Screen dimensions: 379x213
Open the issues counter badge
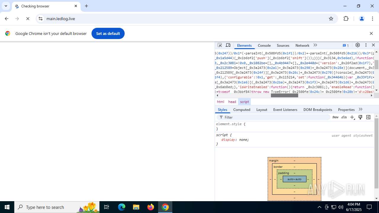coord(346,46)
